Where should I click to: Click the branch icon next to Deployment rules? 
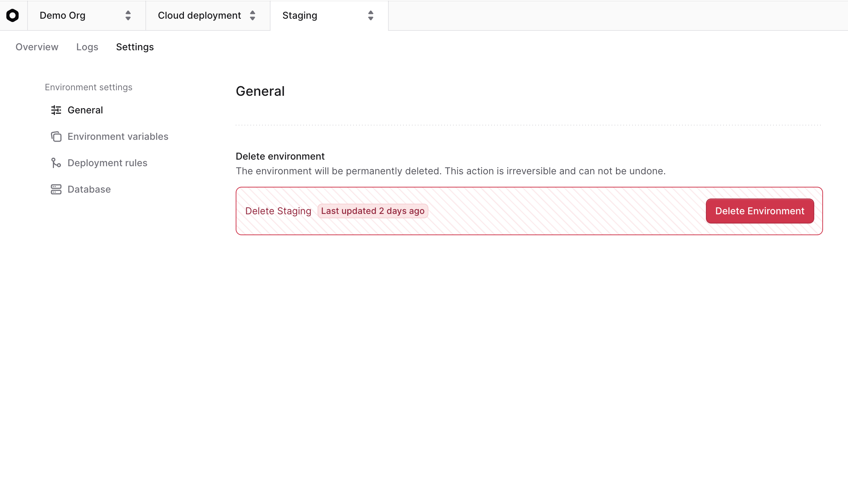tap(56, 163)
